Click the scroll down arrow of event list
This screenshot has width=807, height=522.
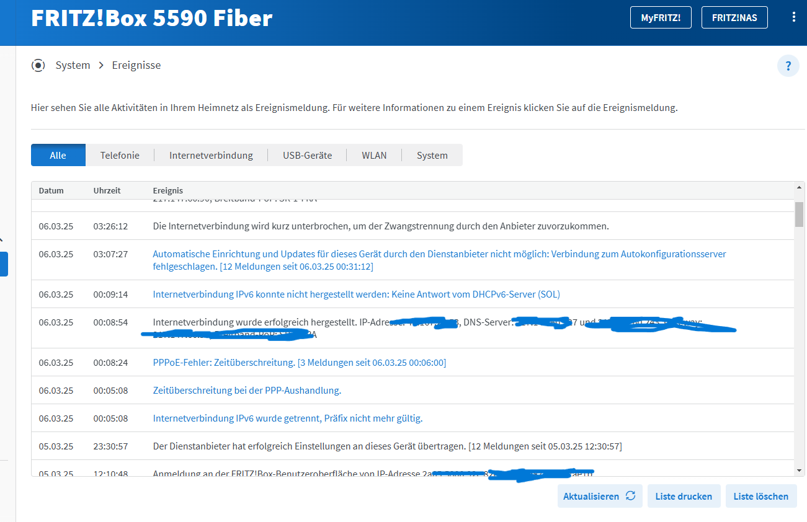[799, 471]
